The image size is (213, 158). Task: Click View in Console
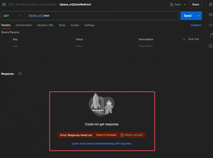(x=106, y=135)
